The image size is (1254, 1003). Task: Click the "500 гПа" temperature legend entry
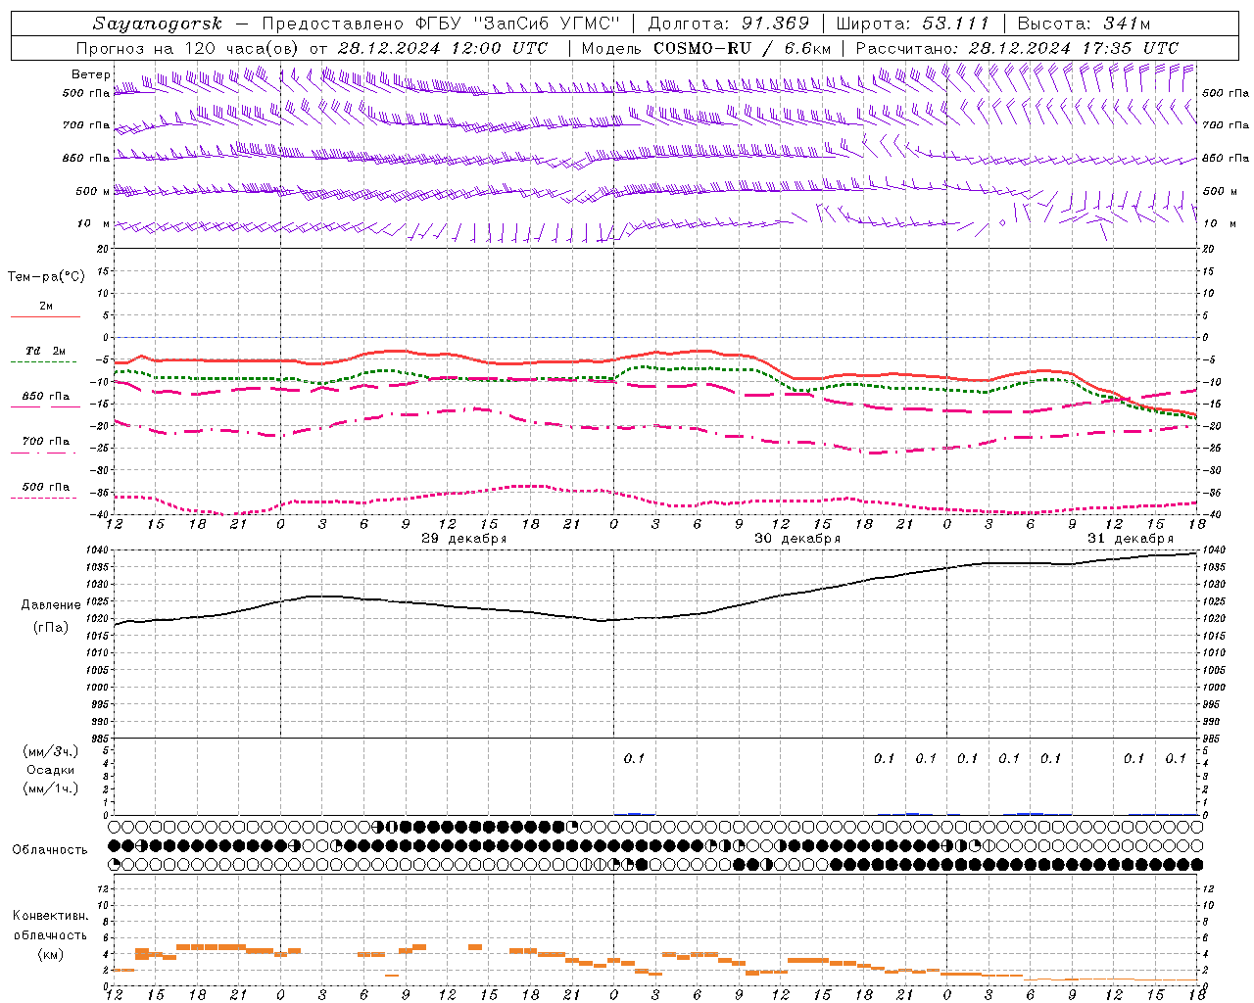(46, 487)
